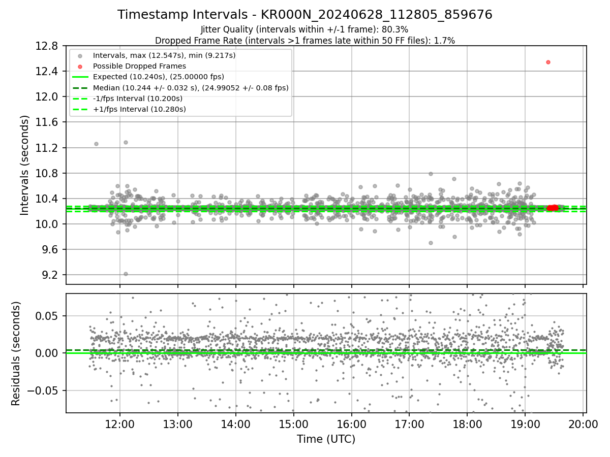Click the isolated red dropped-frame point near 12.5 seconds
The image size is (610, 457).
548,62
